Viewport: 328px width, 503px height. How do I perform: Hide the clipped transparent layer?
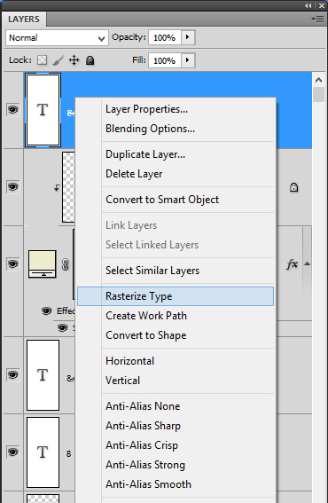[x=12, y=186]
